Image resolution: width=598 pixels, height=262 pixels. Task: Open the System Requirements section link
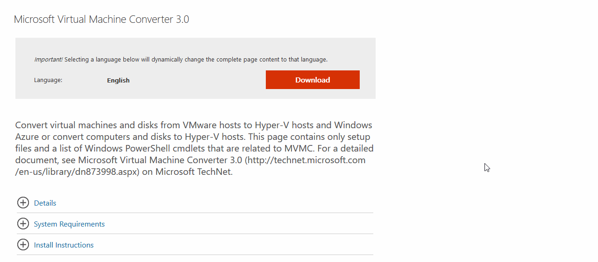tap(69, 224)
